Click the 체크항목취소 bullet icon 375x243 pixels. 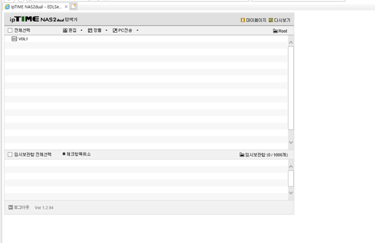click(64, 154)
